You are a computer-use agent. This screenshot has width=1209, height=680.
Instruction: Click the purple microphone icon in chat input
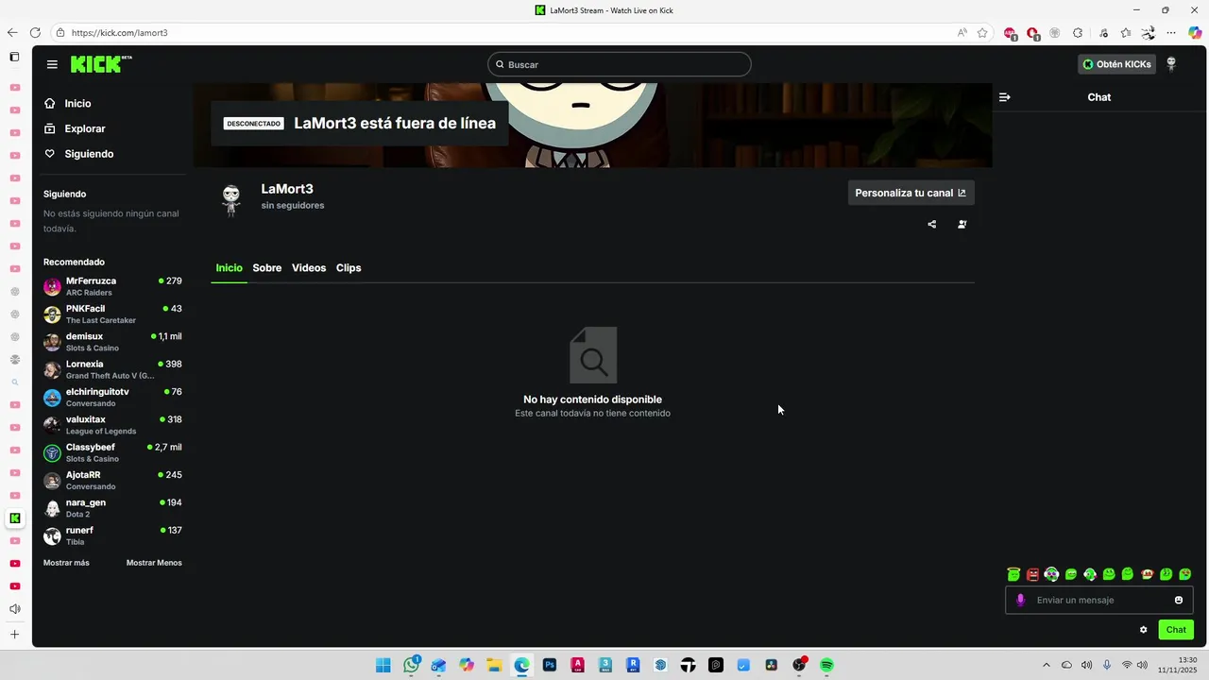[x=1020, y=600]
